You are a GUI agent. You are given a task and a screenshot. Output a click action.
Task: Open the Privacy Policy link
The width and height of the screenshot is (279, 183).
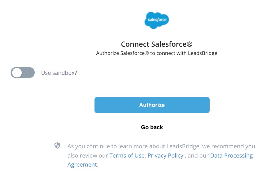click(165, 155)
